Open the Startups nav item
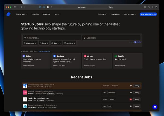This screenshot has height=116, width=164. [x=36, y=14]
